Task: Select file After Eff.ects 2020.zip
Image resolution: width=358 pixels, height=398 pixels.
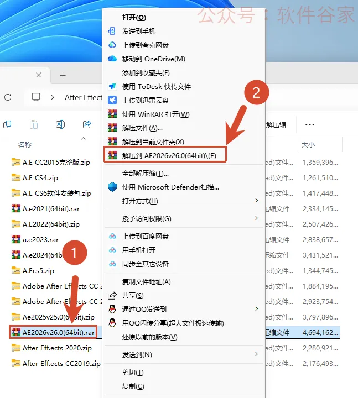Action: (57, 348)
